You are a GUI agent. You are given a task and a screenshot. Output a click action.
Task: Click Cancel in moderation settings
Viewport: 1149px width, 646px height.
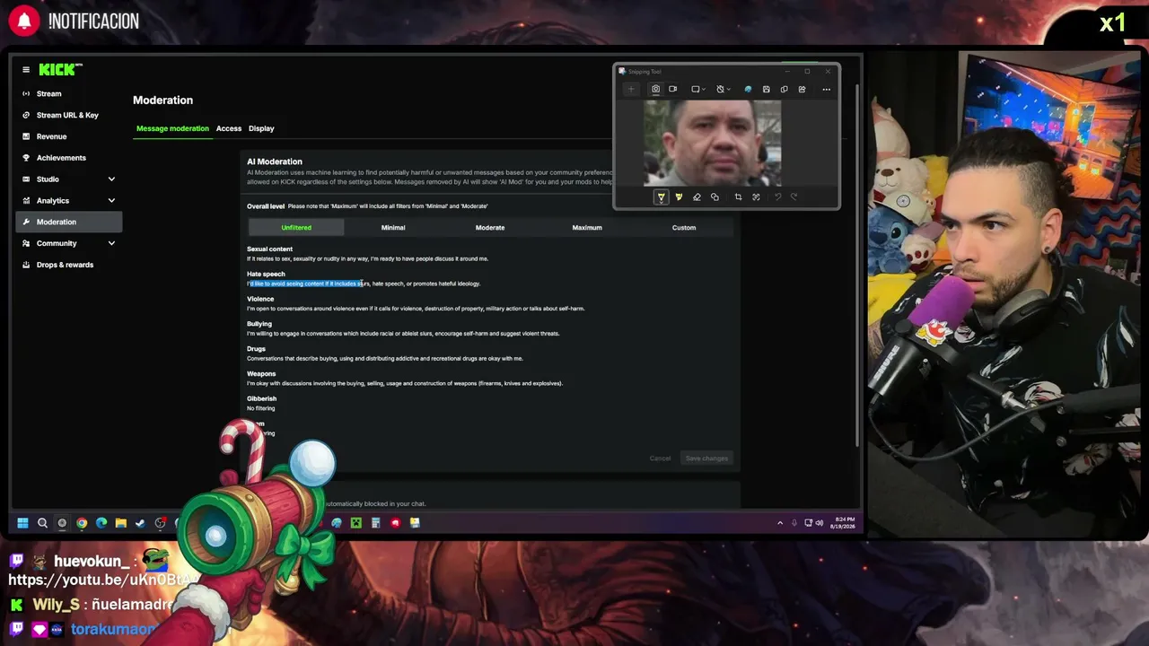click(x=660, y=458)
